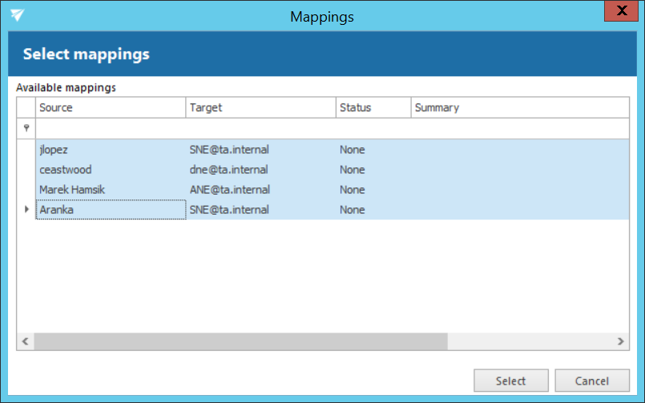Click the Target filter row cell
This screenshot has height=403, width=645.
(x=260, y=128)
